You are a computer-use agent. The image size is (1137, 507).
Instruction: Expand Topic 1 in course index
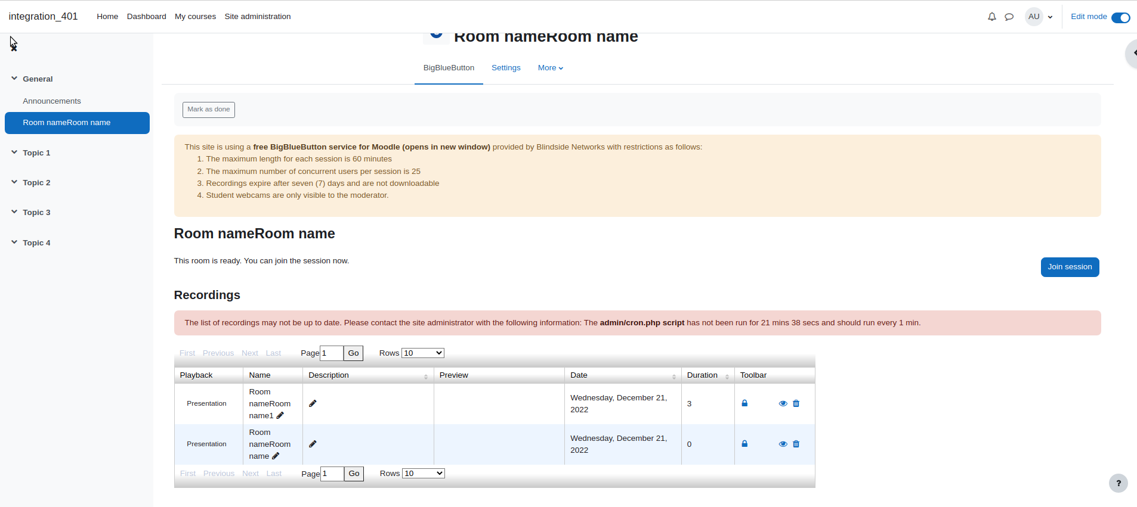pos(14,152)
